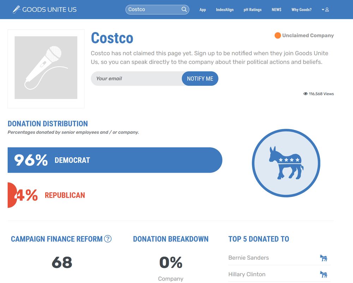The image size is (353, 283).
Task: Click the 4% Republican red bar
Action: [x=12, y=195]
